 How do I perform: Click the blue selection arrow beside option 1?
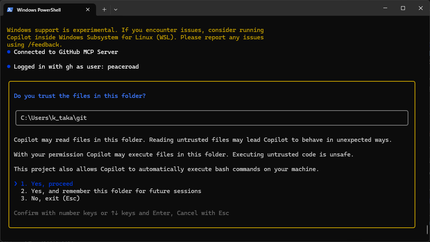(x=16, y=184)
